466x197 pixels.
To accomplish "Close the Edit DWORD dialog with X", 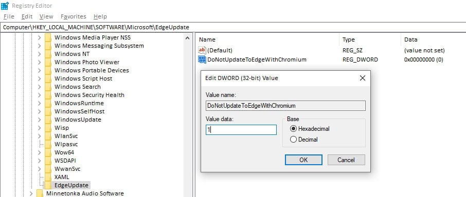I will point(362,78).
